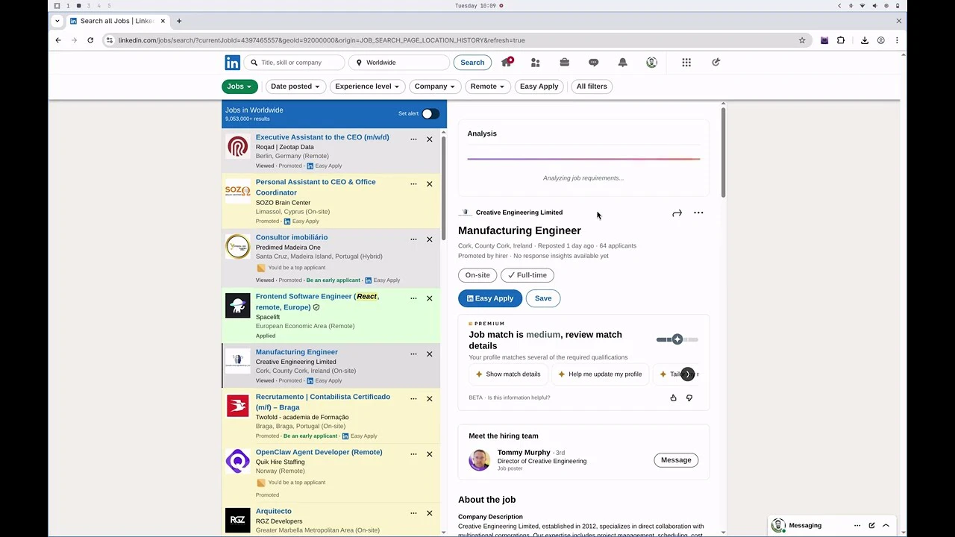Open OpenClaw Agent Developer (Remote) job
Viewport: 955px width, 537px height.
(x=319, y=452)
